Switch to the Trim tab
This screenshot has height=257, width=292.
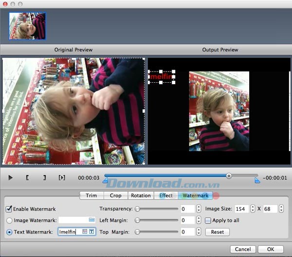[x=91, y=196]
